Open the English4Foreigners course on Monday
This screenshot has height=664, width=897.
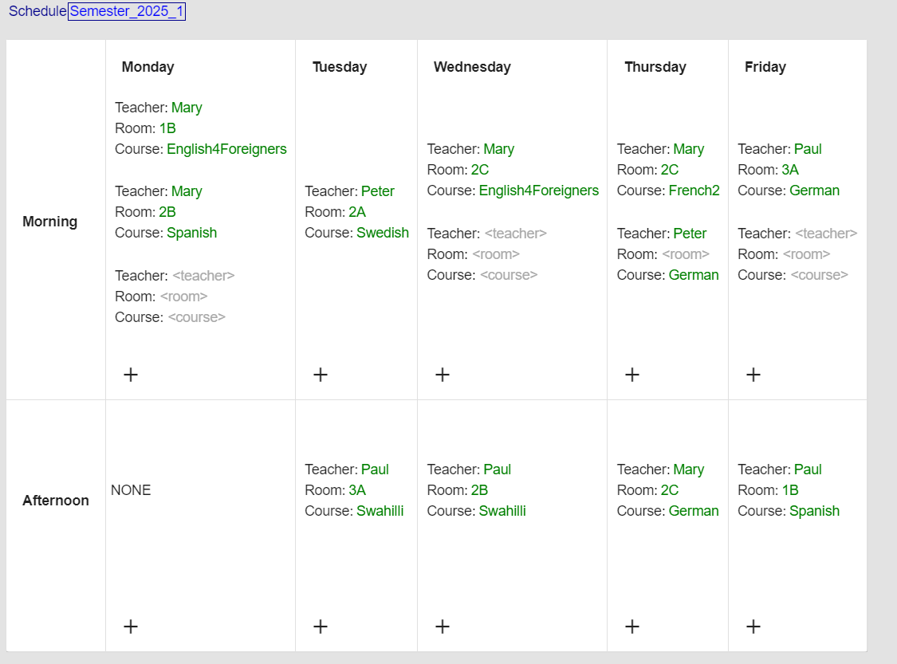[226, 148]
